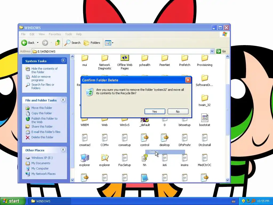Select the hh help file icon
This screenshot has height=205, width=273.
pyautogui.click(x=145, y=158)
